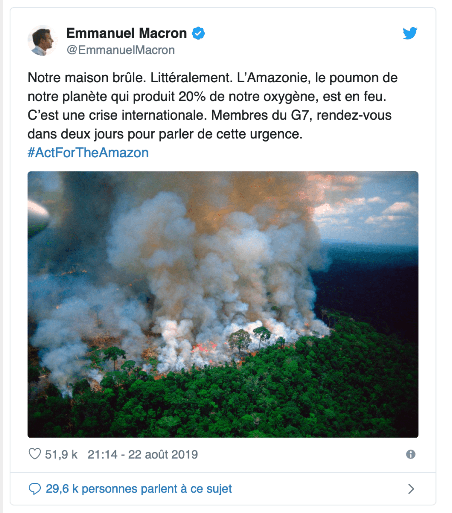The image size is (452, 513).
Task: Visit the @EmmanuelMacron handle link
Action: [121, 50]
